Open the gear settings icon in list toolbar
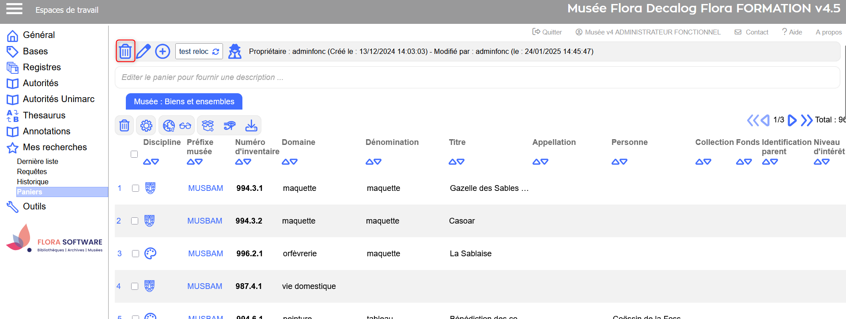Image resolution: width=846 pixels, height=319 pixels. click(x=146, y=125)
